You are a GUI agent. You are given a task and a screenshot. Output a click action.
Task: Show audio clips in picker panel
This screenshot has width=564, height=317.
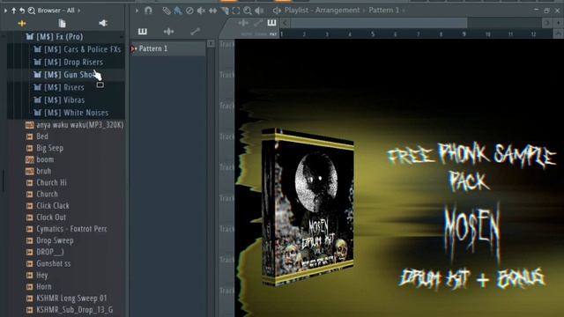168,32
